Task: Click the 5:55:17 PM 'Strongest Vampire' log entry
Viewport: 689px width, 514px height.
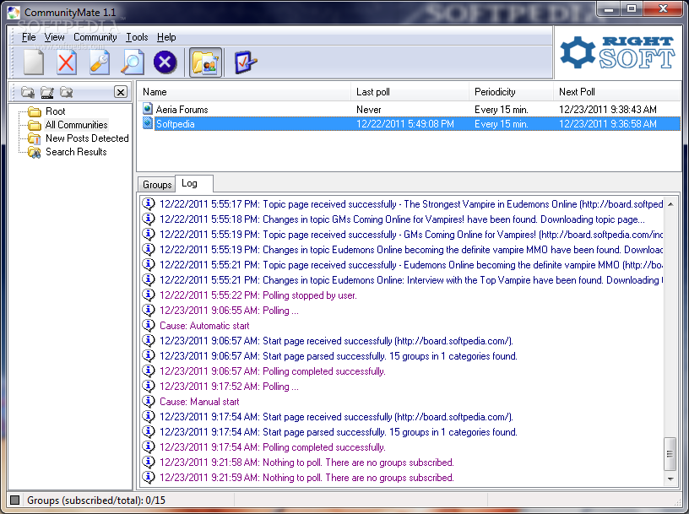Action: click(411, 204)
